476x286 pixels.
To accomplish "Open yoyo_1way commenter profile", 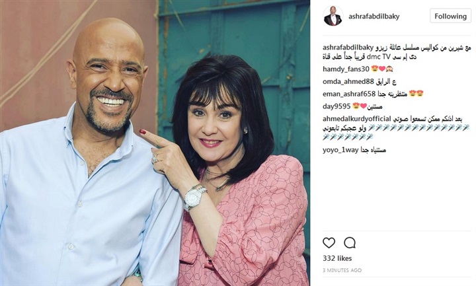I will coord(340,150).
